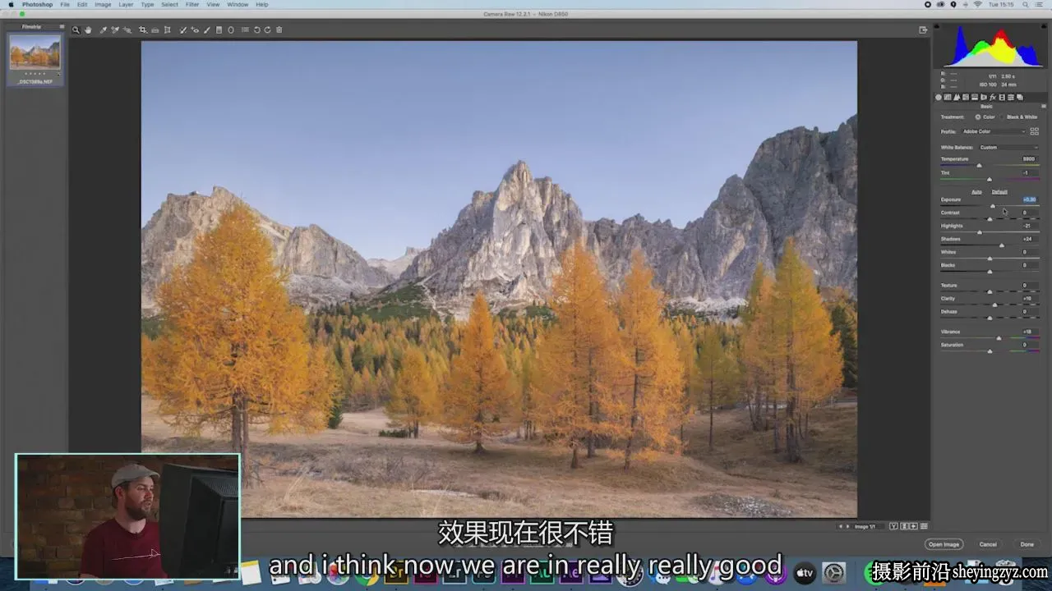This screenshot has height=591, width=1052.
Task: Select the Radial Filter tool
Action: [x=231, y=30]
